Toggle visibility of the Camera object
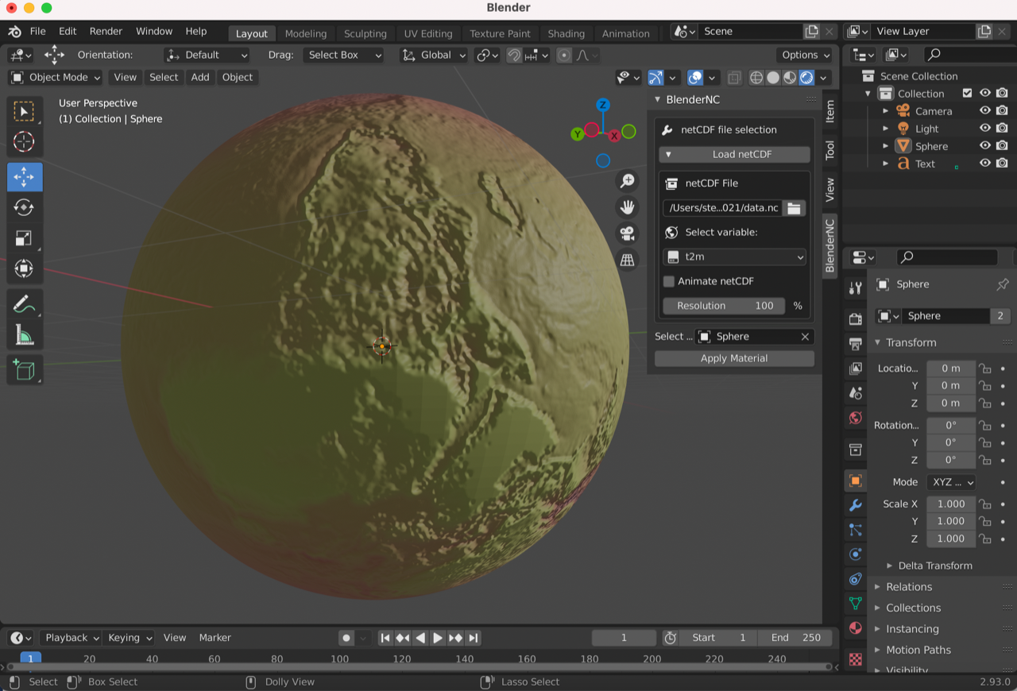The height and width of the screenshot is (691, 1017). 985,110
